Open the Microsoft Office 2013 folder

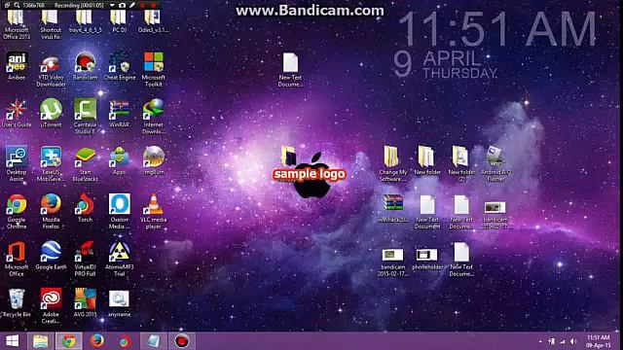pos(17,24)
